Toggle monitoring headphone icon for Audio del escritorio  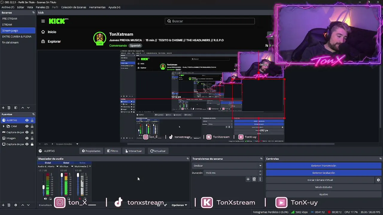pyautogui.click(x=50, y=199)
